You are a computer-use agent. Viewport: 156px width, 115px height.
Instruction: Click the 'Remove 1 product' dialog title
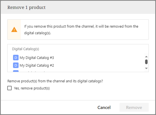[x=26, y=8]
